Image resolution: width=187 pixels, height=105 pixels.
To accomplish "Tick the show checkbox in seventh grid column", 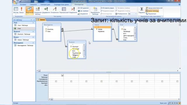I will pos(147,81).
